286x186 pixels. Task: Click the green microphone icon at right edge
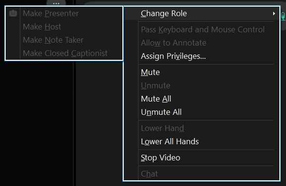tap(283, 16)
